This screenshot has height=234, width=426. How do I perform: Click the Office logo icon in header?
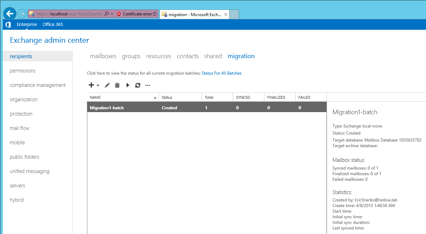(x=8, y=25)
